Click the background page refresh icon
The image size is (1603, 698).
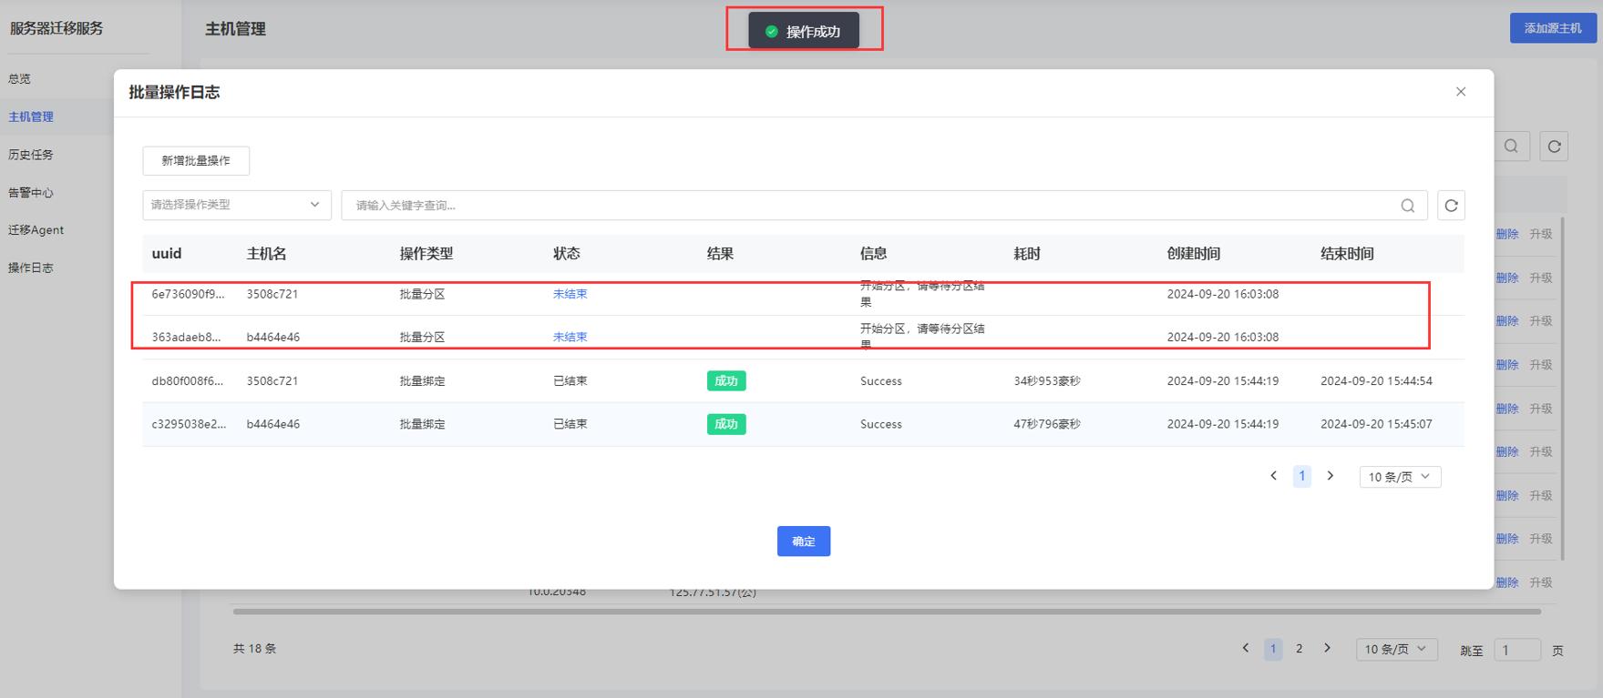(x=1555, y=147)
